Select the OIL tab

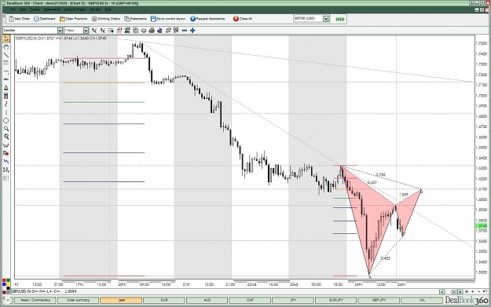tap(422, 300)
